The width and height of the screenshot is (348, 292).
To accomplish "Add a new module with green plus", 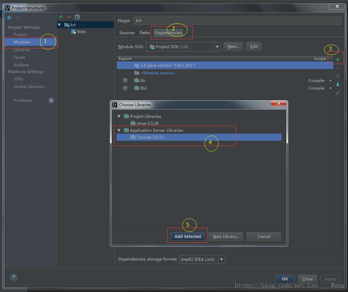I will 61,17.
